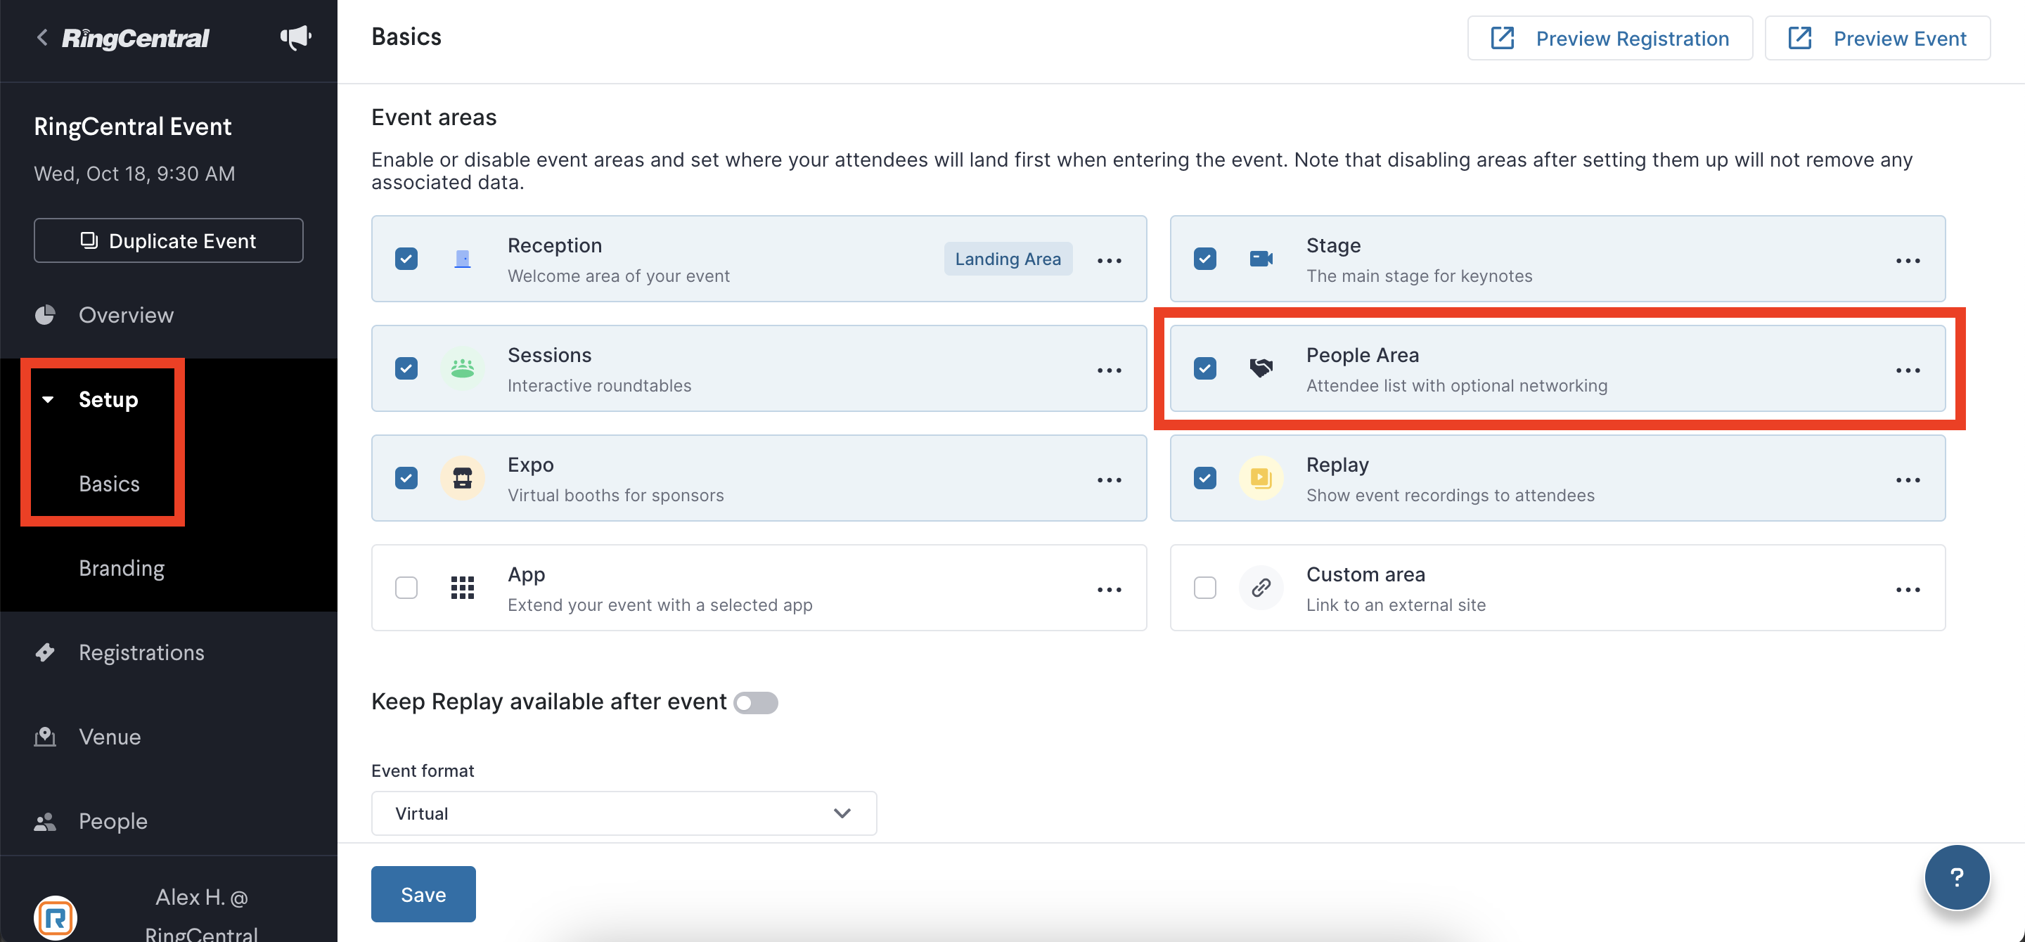Viewport: 2025px width, 942px height.
Task: Uncheck the Replay area checkbox
Action: (x=1205, y=477)
